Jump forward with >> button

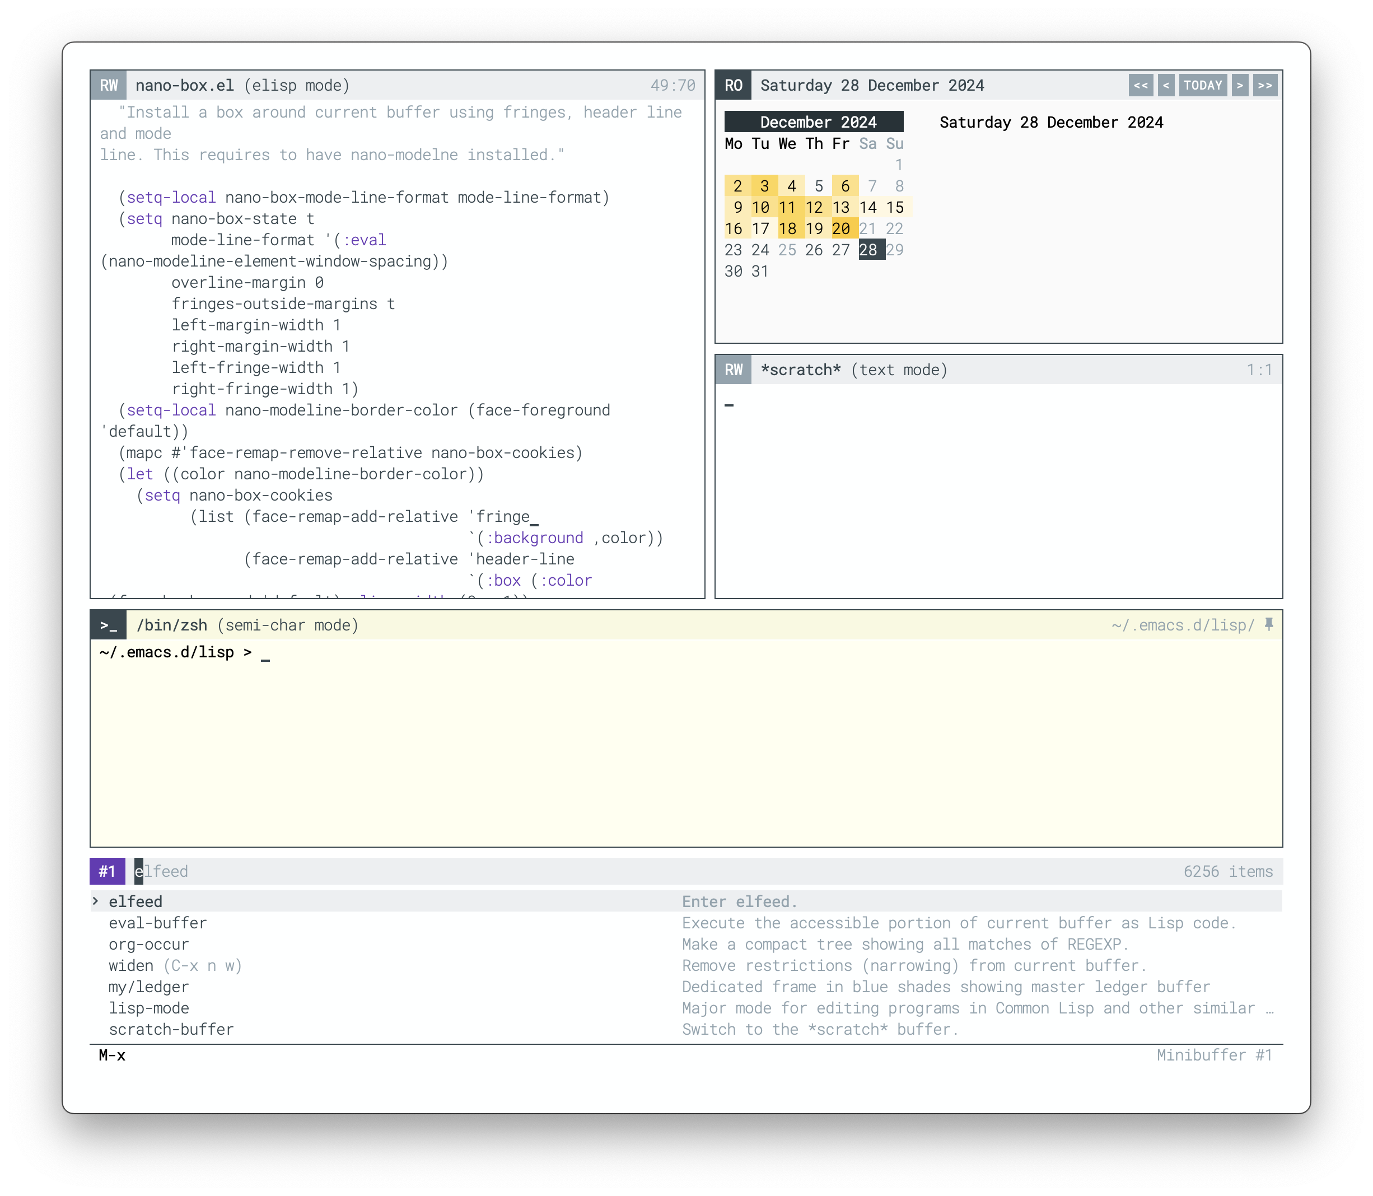tap(1264, 86)
